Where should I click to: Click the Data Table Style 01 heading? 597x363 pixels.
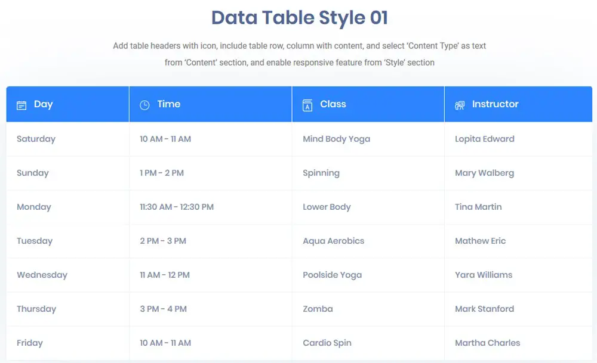[299, 18]
